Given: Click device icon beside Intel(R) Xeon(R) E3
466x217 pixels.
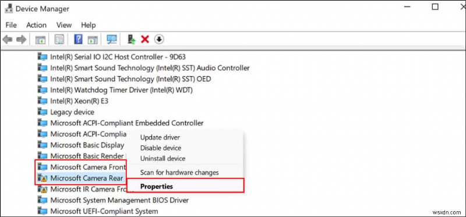Looking at the screenshot, I should pyautogui.click(x=43, y=101).
